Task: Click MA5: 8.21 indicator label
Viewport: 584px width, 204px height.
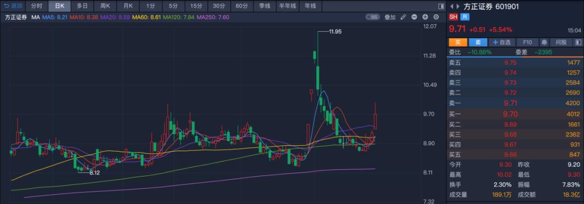Action: click(x=55, y=17)
